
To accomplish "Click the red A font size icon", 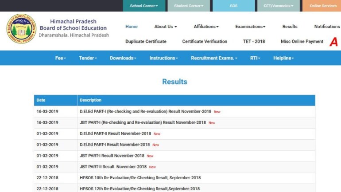I will click(333, 42).
